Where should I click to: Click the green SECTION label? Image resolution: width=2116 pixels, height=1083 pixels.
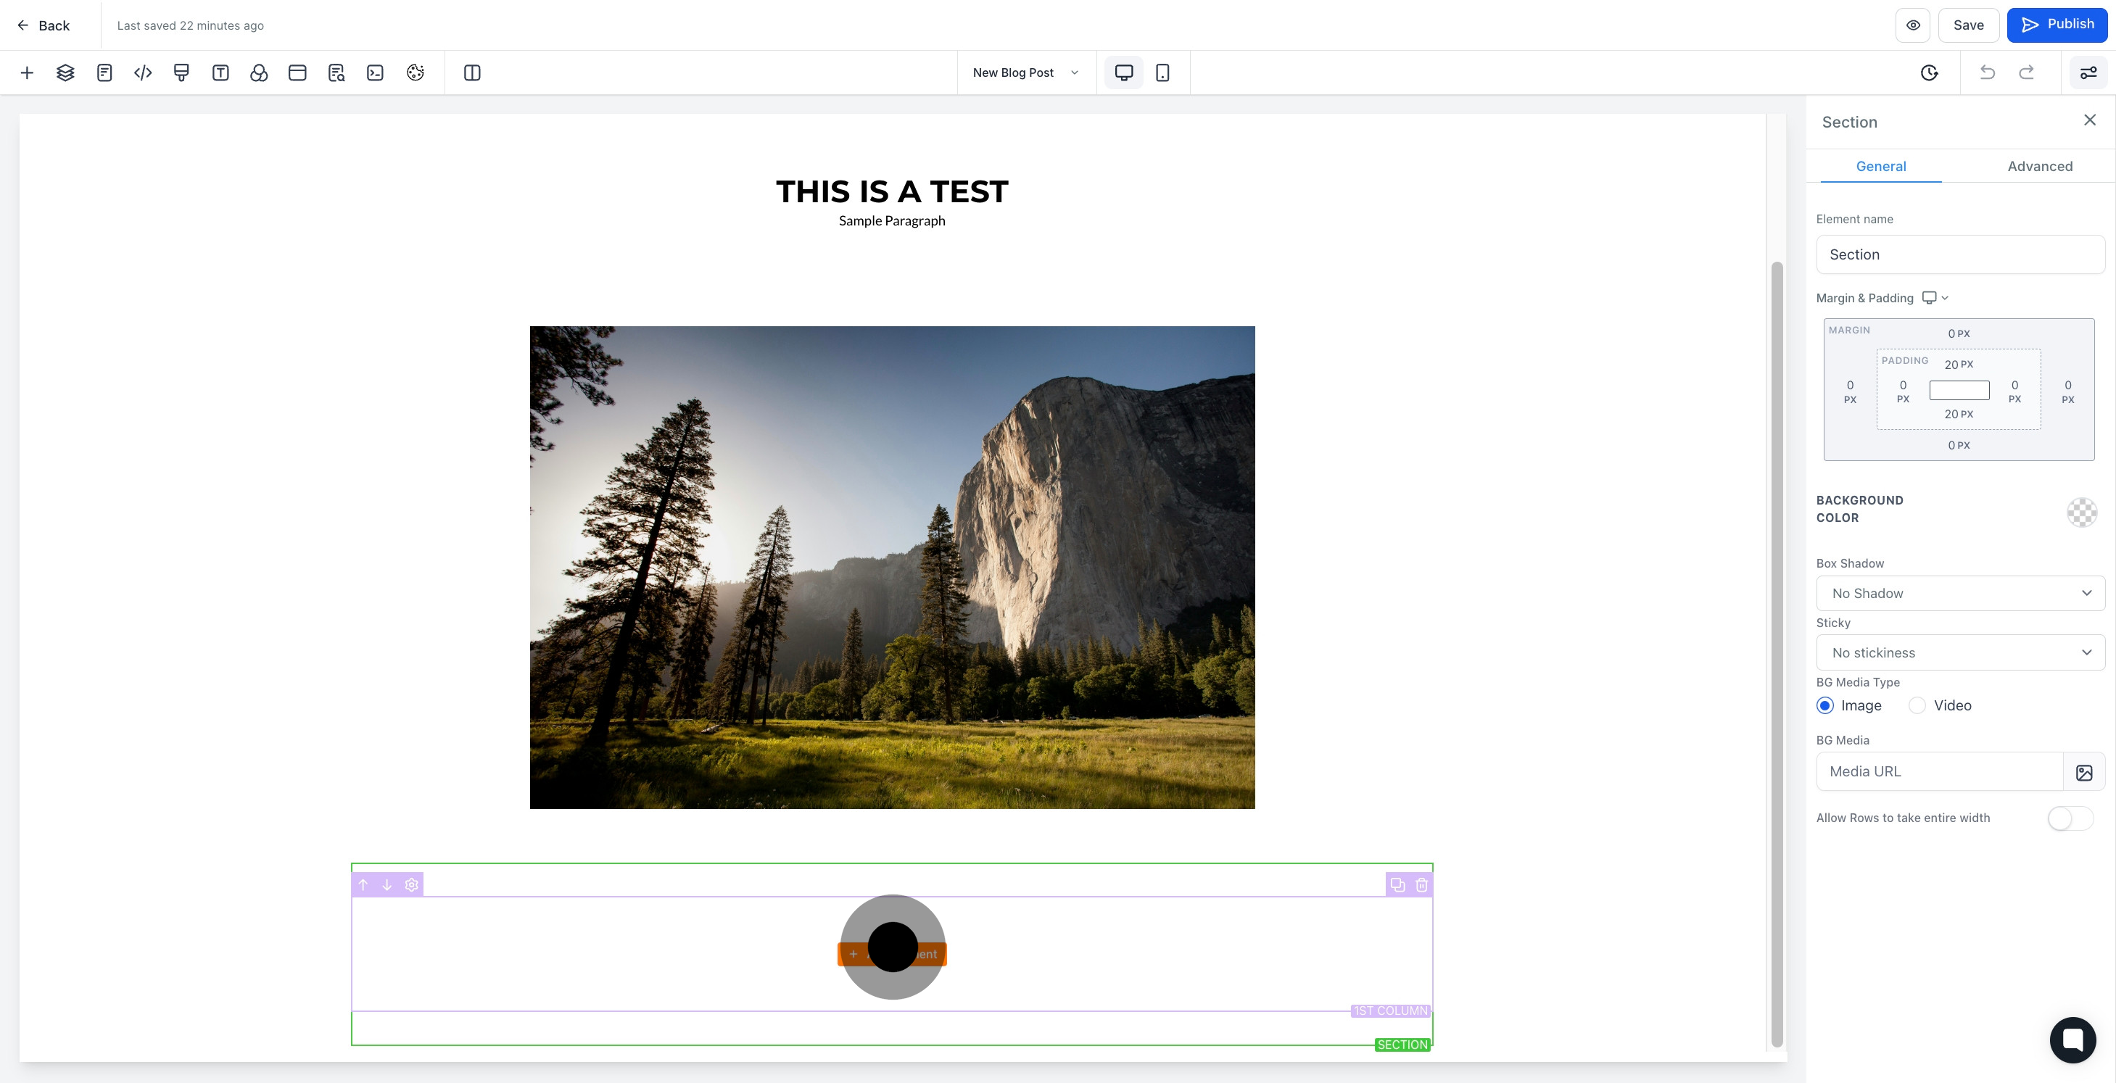coord(1402,1045)
